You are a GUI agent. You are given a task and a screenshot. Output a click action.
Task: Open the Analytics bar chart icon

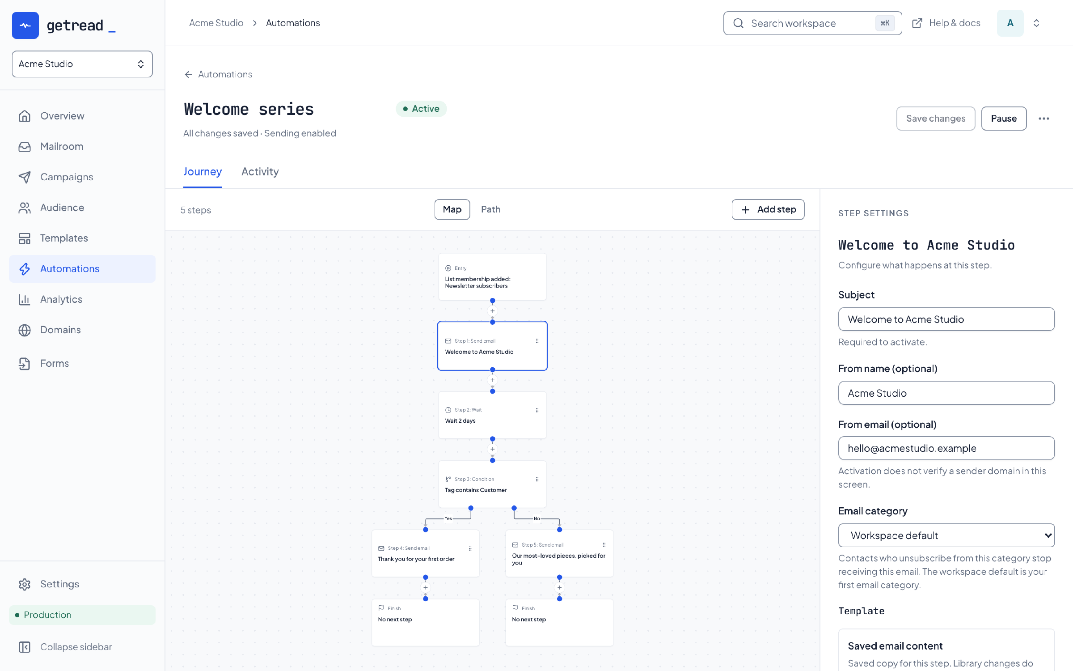(25, 299)
